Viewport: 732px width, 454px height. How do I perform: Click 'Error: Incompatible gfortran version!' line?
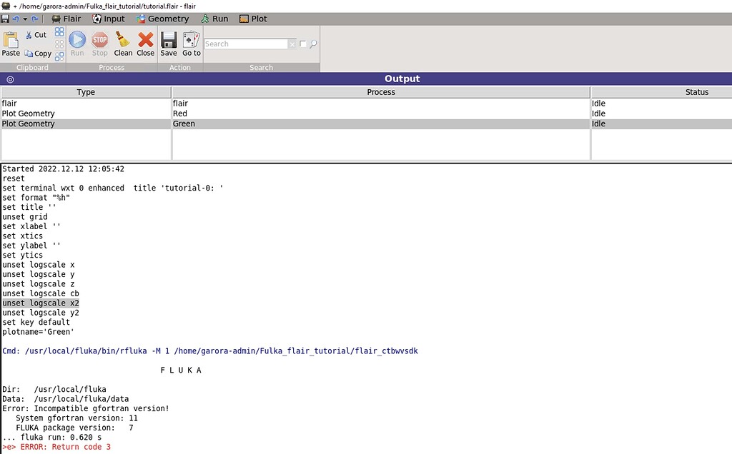[x=86, y=408]
